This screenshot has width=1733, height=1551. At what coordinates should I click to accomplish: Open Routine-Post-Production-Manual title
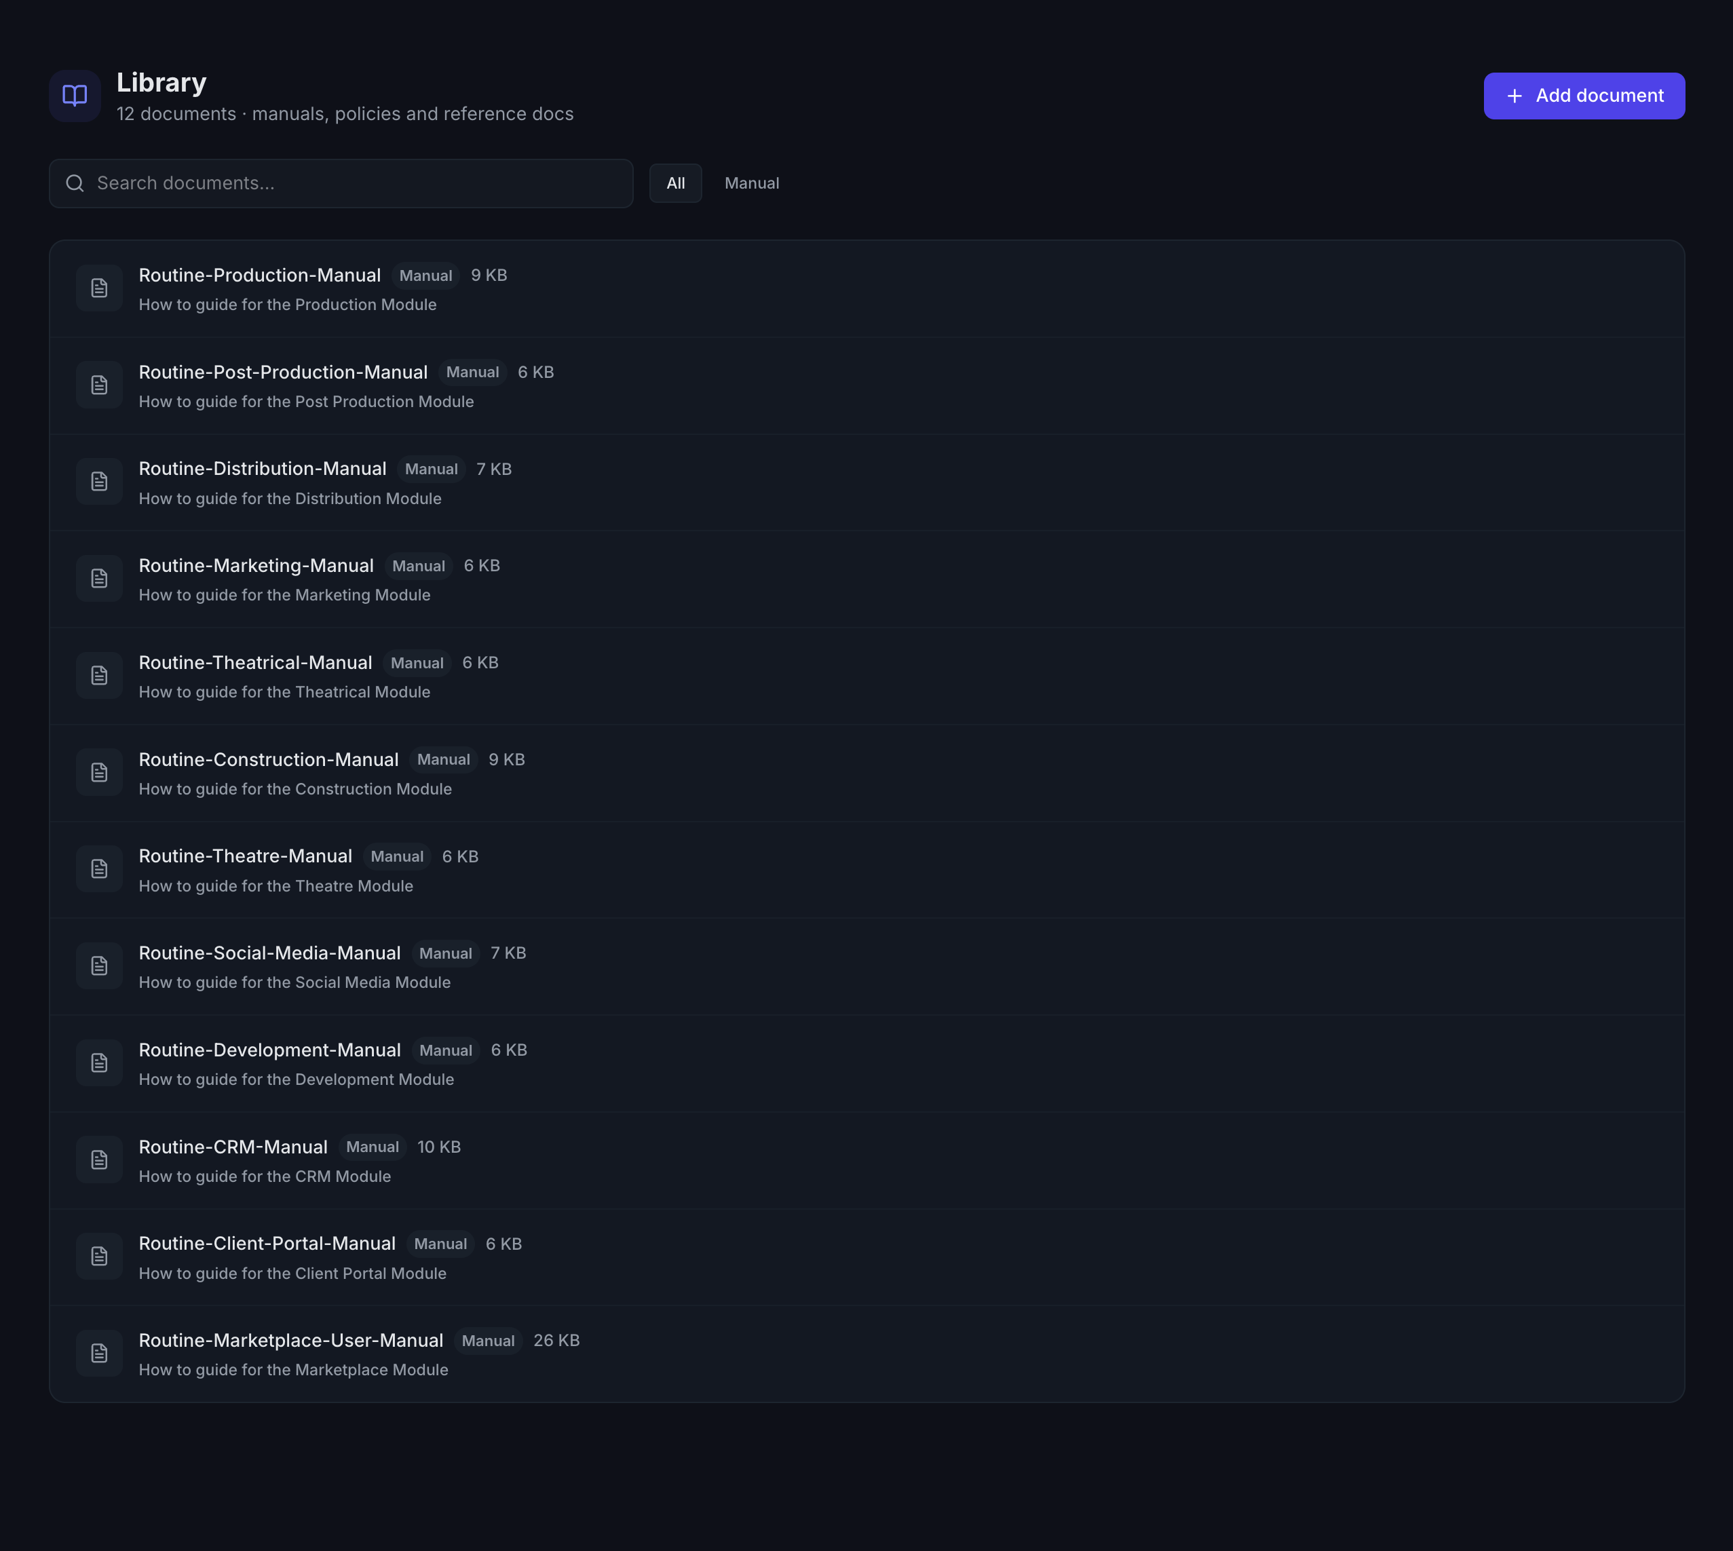click(283, 372)
